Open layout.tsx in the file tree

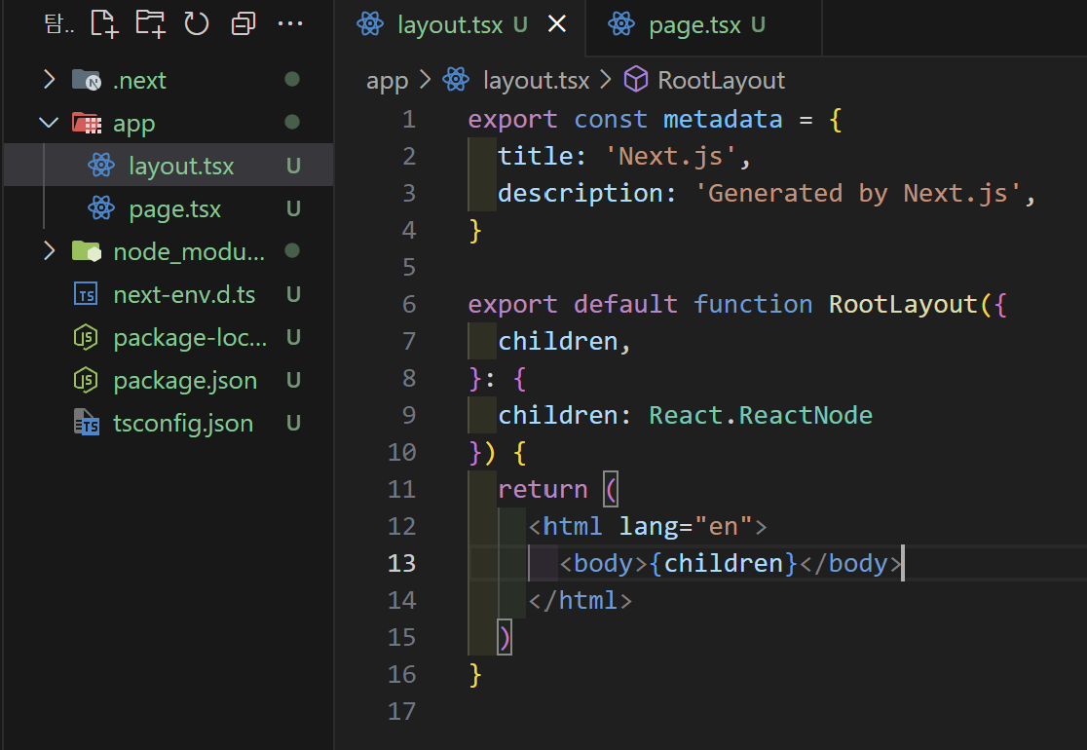pos(168,166)
